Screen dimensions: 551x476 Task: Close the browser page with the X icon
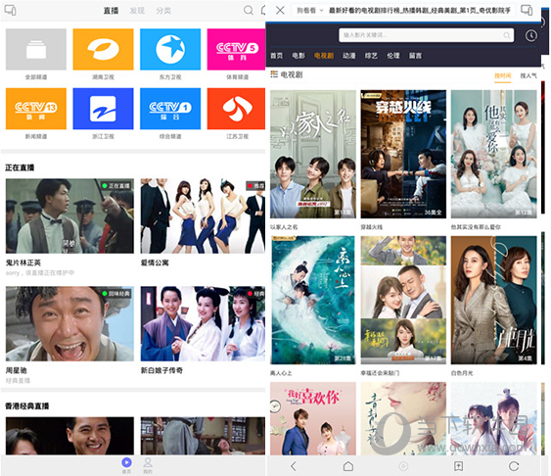coord(280,10)
